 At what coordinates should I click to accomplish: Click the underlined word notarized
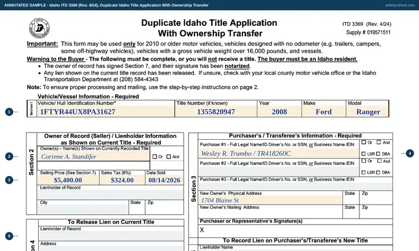click(x=237, y=66)
